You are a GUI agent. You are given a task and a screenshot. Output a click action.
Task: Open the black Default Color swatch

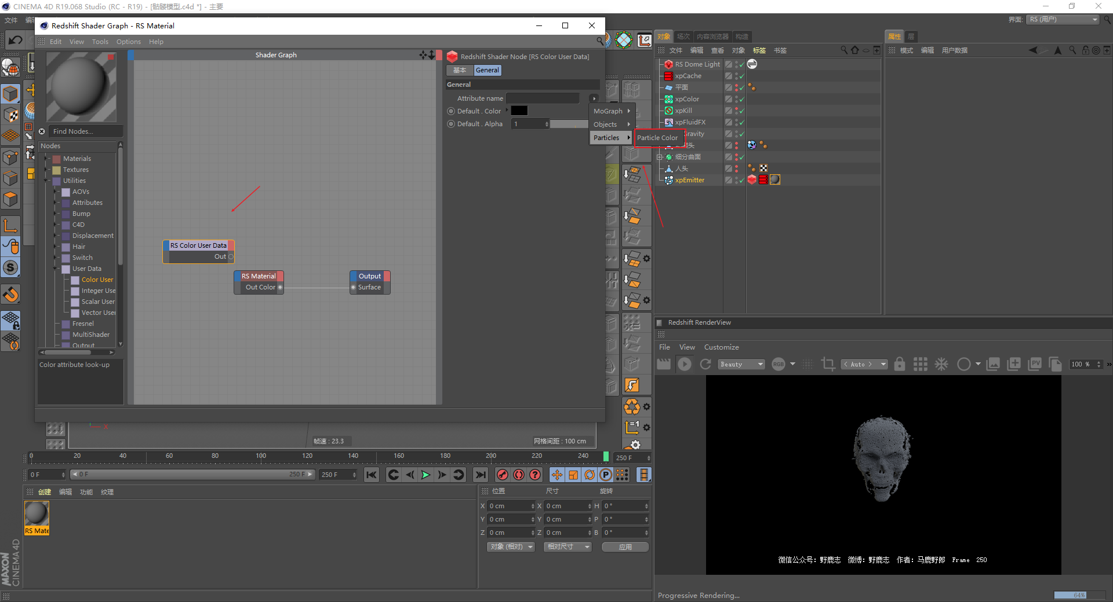point(519,111)
